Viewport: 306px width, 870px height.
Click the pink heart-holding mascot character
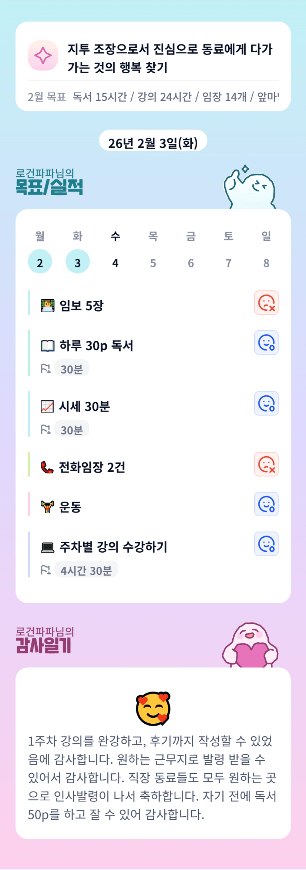pyautogui.click(x=250, y=646)
